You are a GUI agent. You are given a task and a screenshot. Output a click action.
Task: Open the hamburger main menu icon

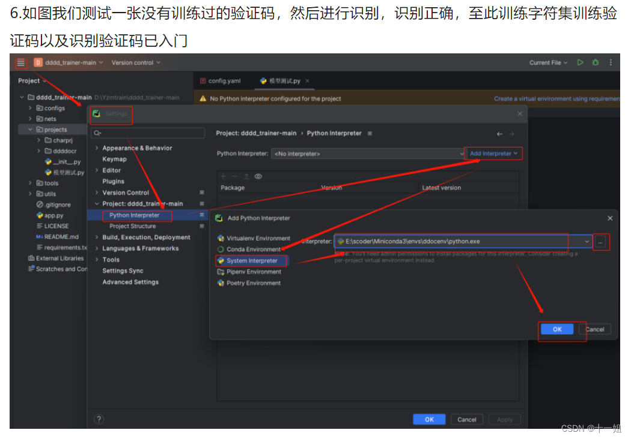click(x=20, y=62)
